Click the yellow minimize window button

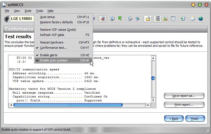193,5
